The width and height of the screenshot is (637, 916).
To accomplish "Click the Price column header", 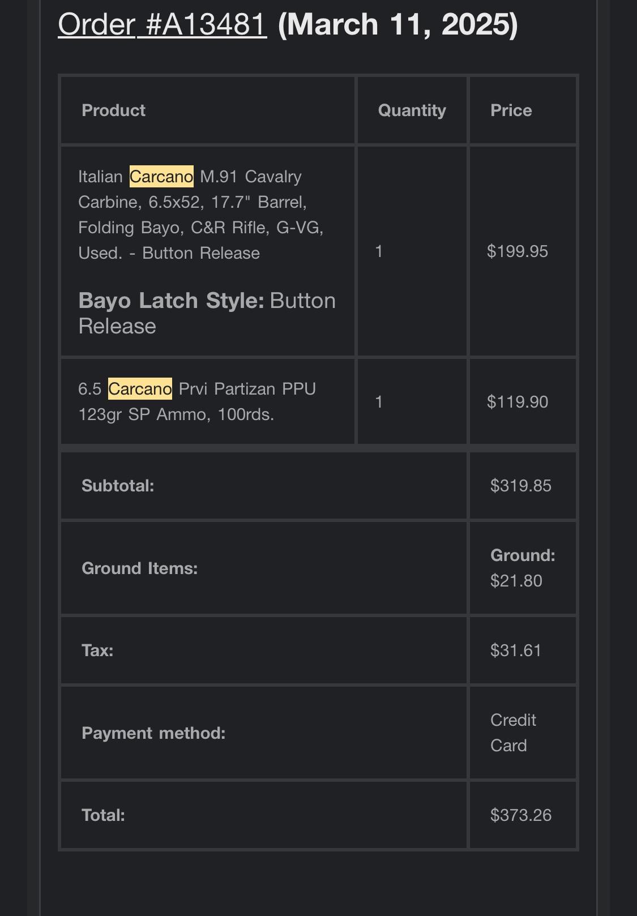I will (x=511, y=110).
